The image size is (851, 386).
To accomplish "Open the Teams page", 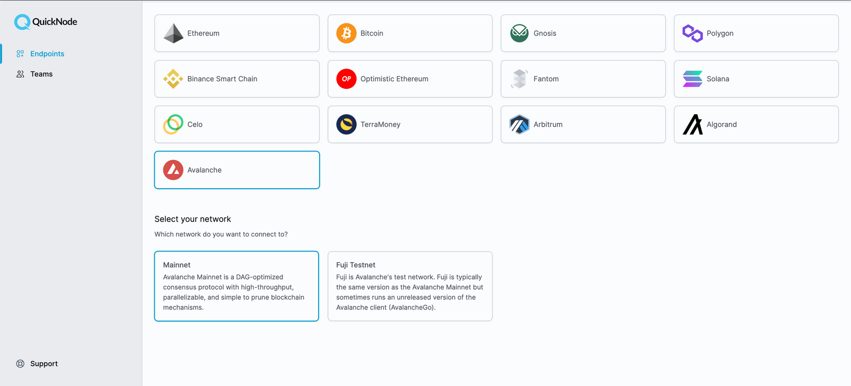I will [41, 74].
